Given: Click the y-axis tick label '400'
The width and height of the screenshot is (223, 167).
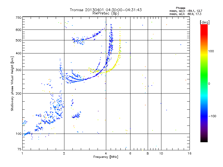Looking at the screenshot, I should 18,53.
